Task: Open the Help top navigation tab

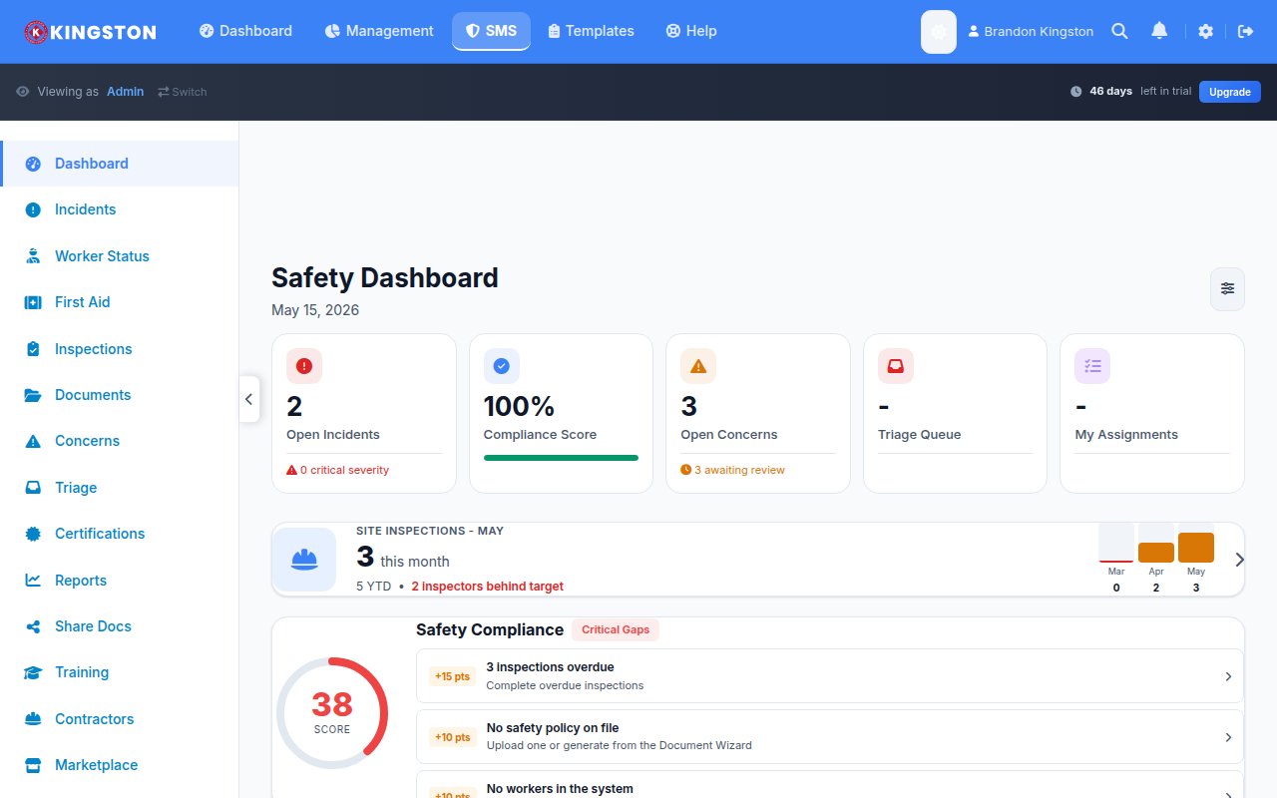Action: [691, 31]
